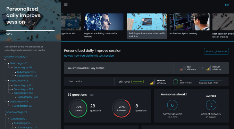
Task: Expand Subcategory 1.2 in the tree
Action: click(19, 81)
